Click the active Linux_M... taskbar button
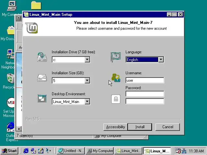The image size is (207, 155). pyautogui.click(x=157, y=151)
